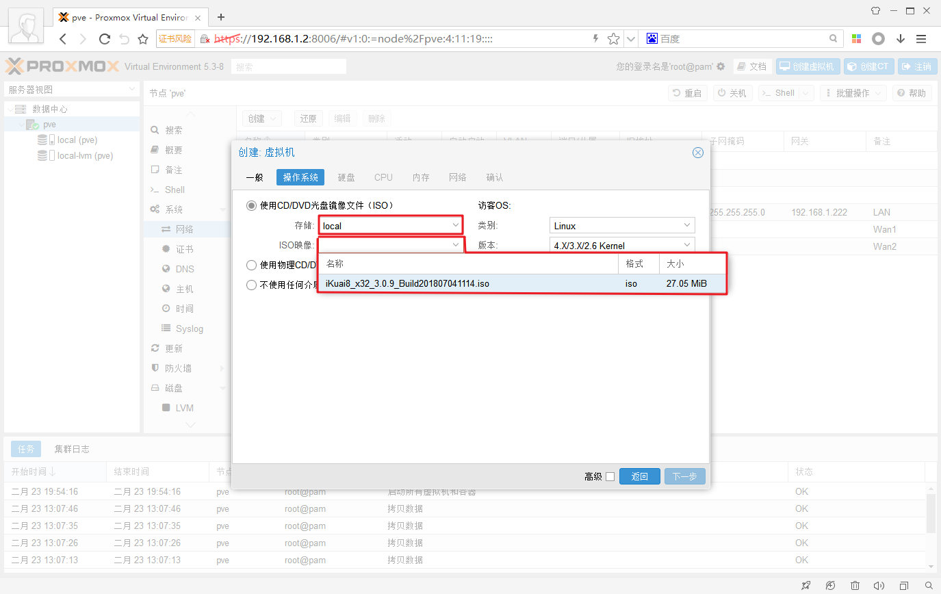Select local (pve) in the server tree
Screen dimensions: 941x594
click(x=77, y=140)
